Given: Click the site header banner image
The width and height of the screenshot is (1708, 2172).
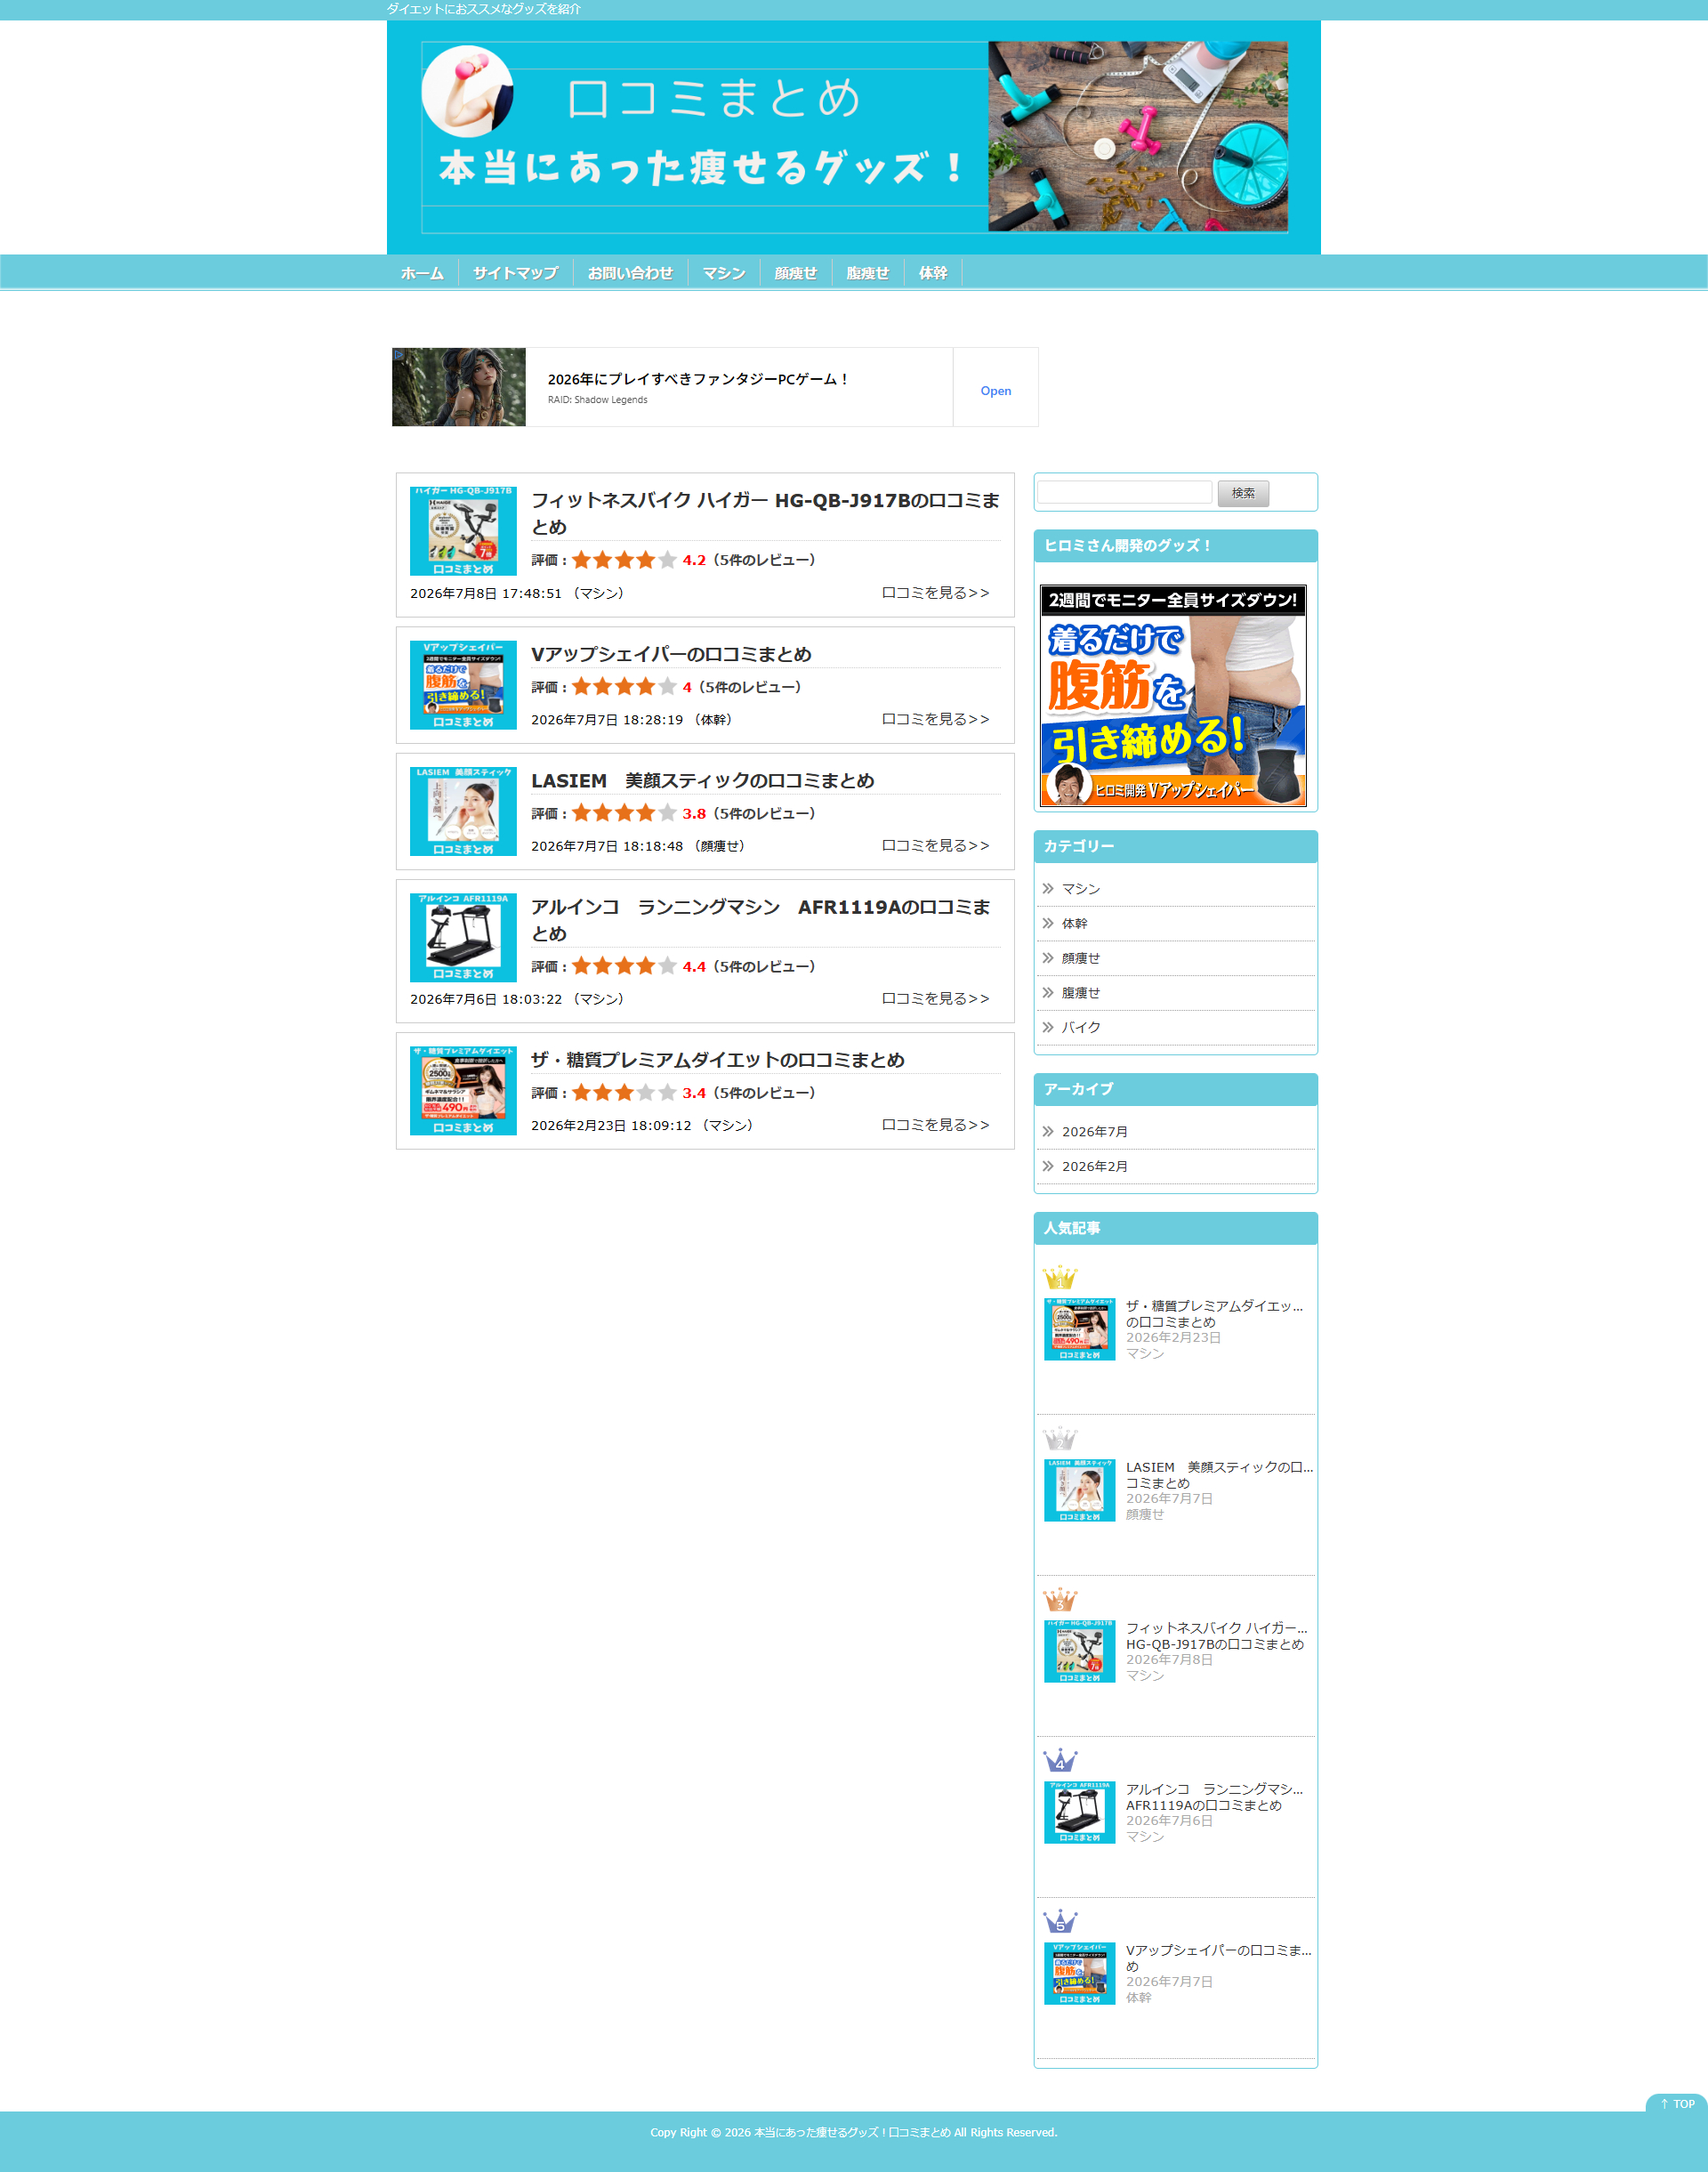Looking at the screenshot, I should [x=854, y=137].
